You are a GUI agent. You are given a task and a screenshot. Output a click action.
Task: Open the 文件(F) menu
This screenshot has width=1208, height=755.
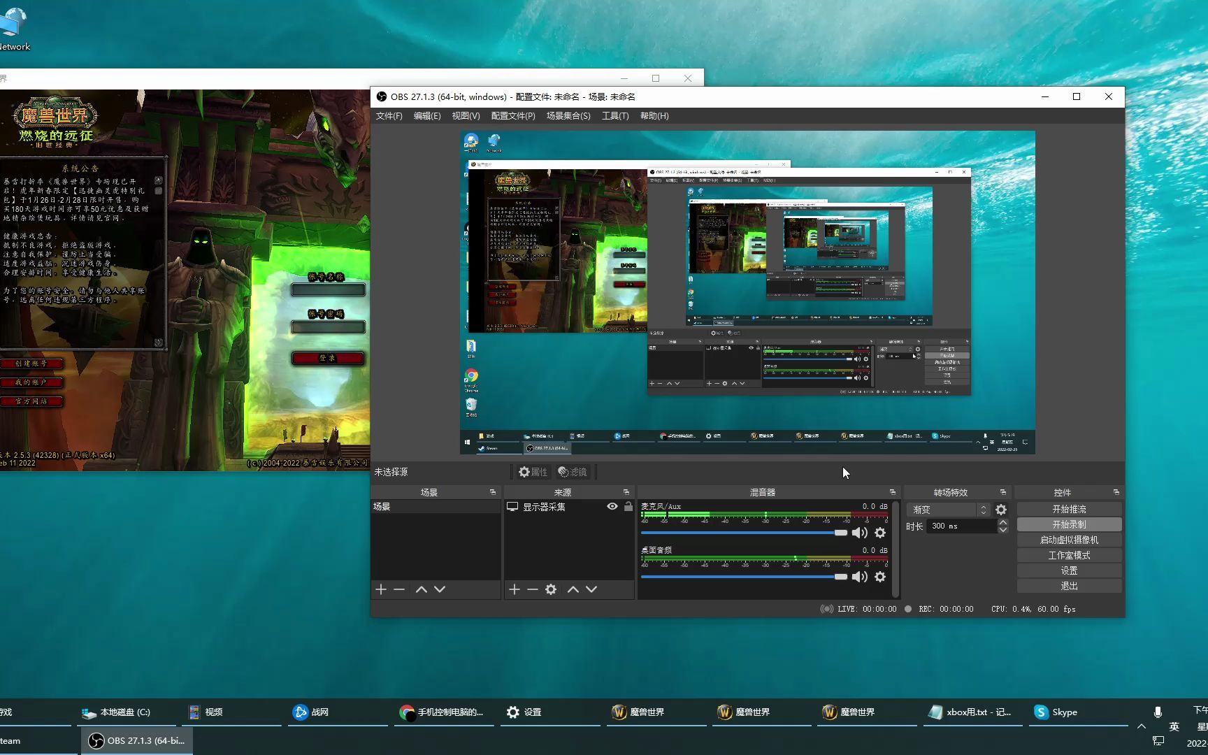tap(389, 116)
